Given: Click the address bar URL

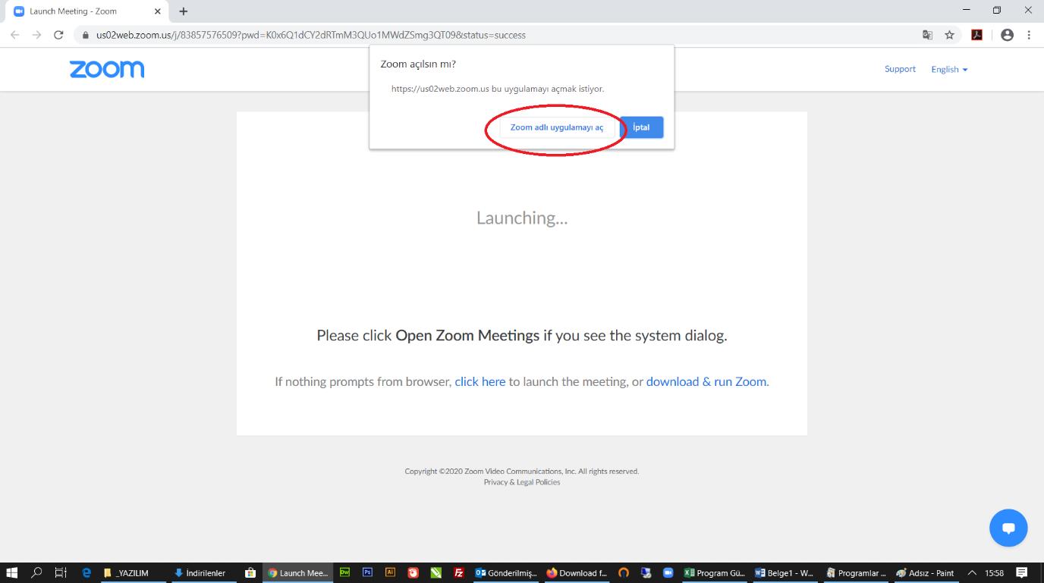Looking at the screenshot, I should coord(310,35).
